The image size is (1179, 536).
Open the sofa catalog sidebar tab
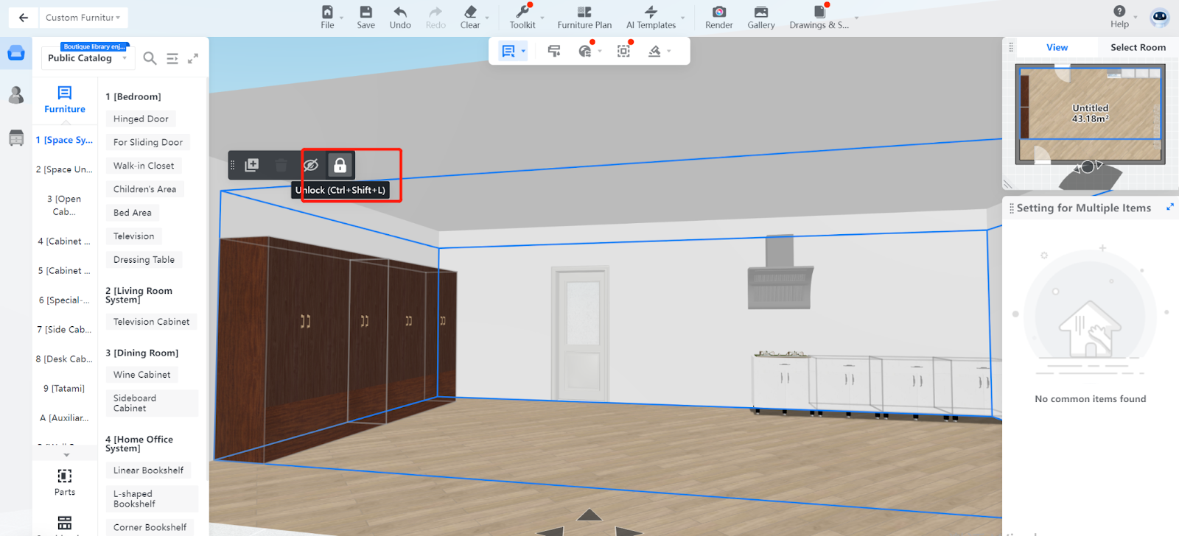(16, 54)
